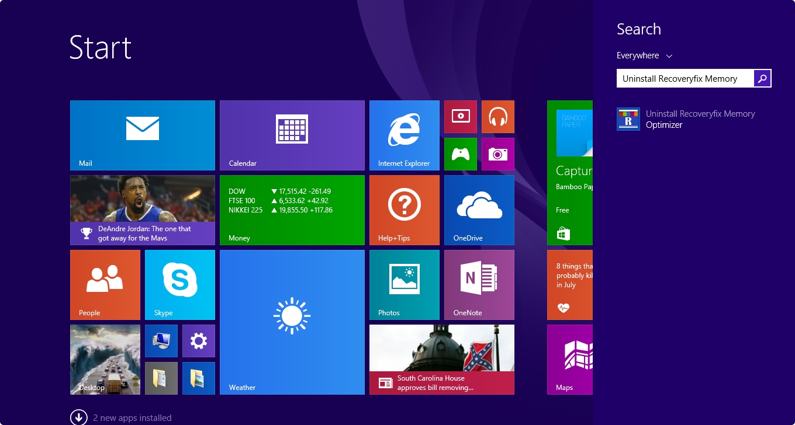Click '2 new apps installed' text
Image resolution: width=795 pixels, height=425 pixels.
click(x=132, y=418)
